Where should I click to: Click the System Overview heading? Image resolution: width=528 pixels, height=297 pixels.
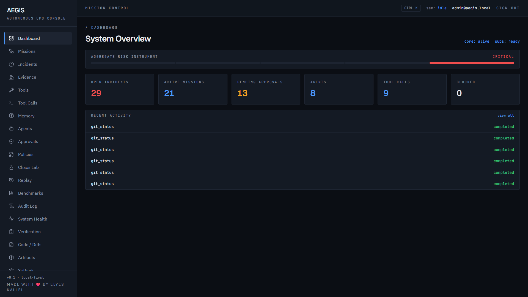(118, 39)
